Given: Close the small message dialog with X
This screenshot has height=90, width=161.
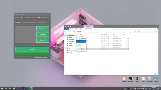Looking at the screenshot, I should pos(85,41).
